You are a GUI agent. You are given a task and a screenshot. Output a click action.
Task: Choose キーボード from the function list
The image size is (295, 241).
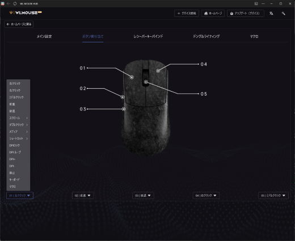[18, 180]
